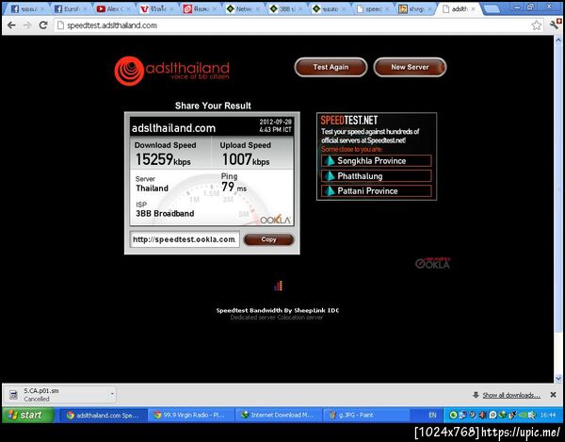Viewport: 565px width, 442px height.
Task: Click the colored bar chart icon
Action: [278, 286]
